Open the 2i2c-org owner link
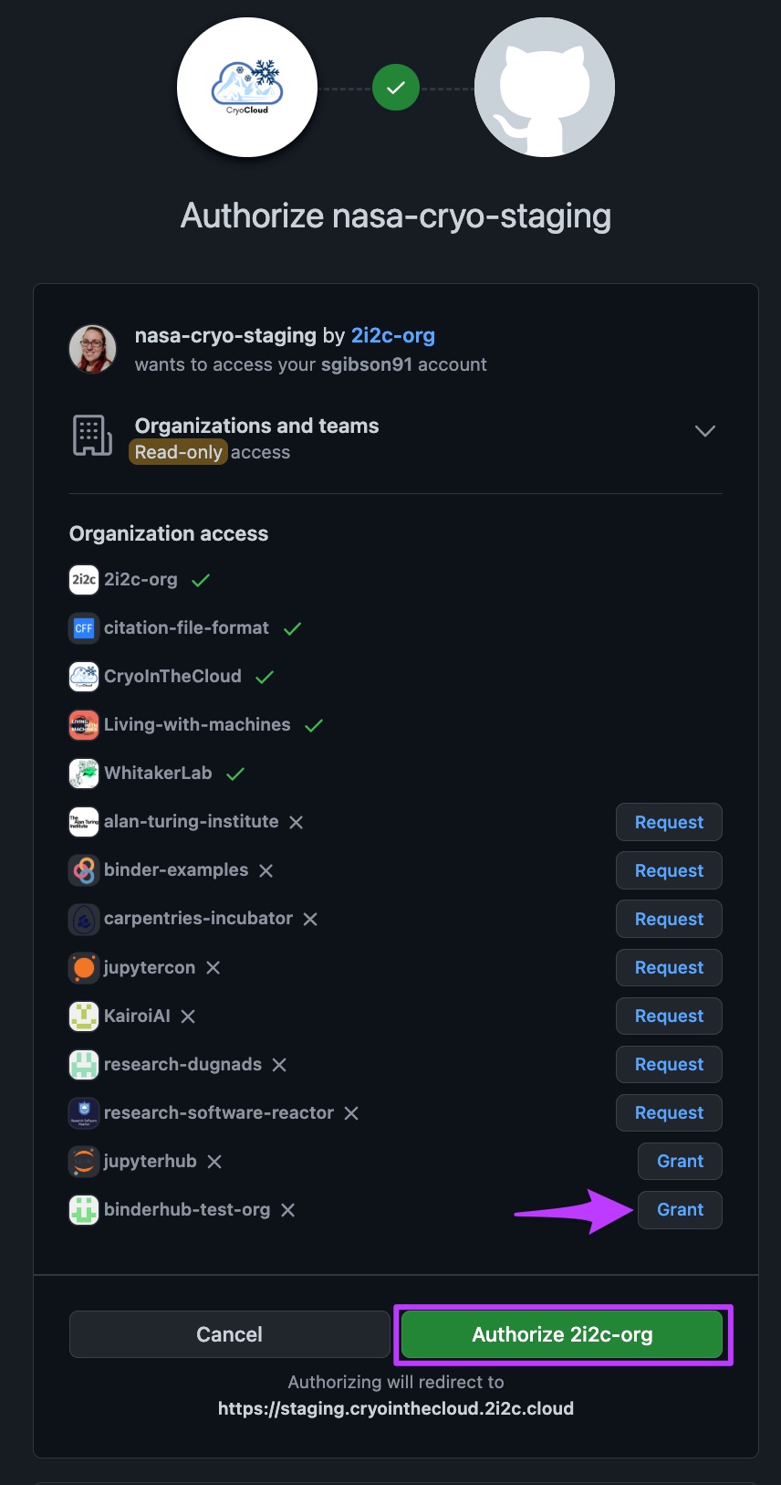The width and height of the screenshot is (781, 1485). click(392, 335)
